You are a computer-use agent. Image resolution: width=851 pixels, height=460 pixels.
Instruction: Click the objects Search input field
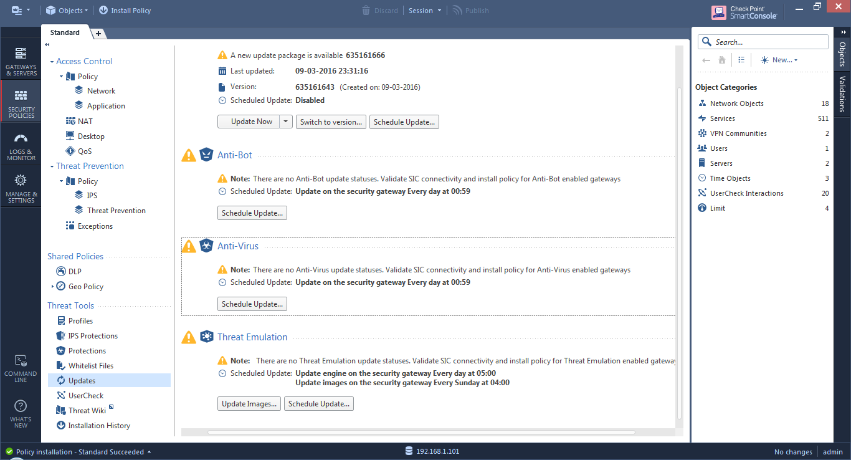coord(763,42)
